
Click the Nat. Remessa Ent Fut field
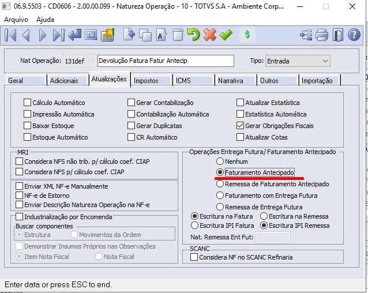(x=273, y=237)
